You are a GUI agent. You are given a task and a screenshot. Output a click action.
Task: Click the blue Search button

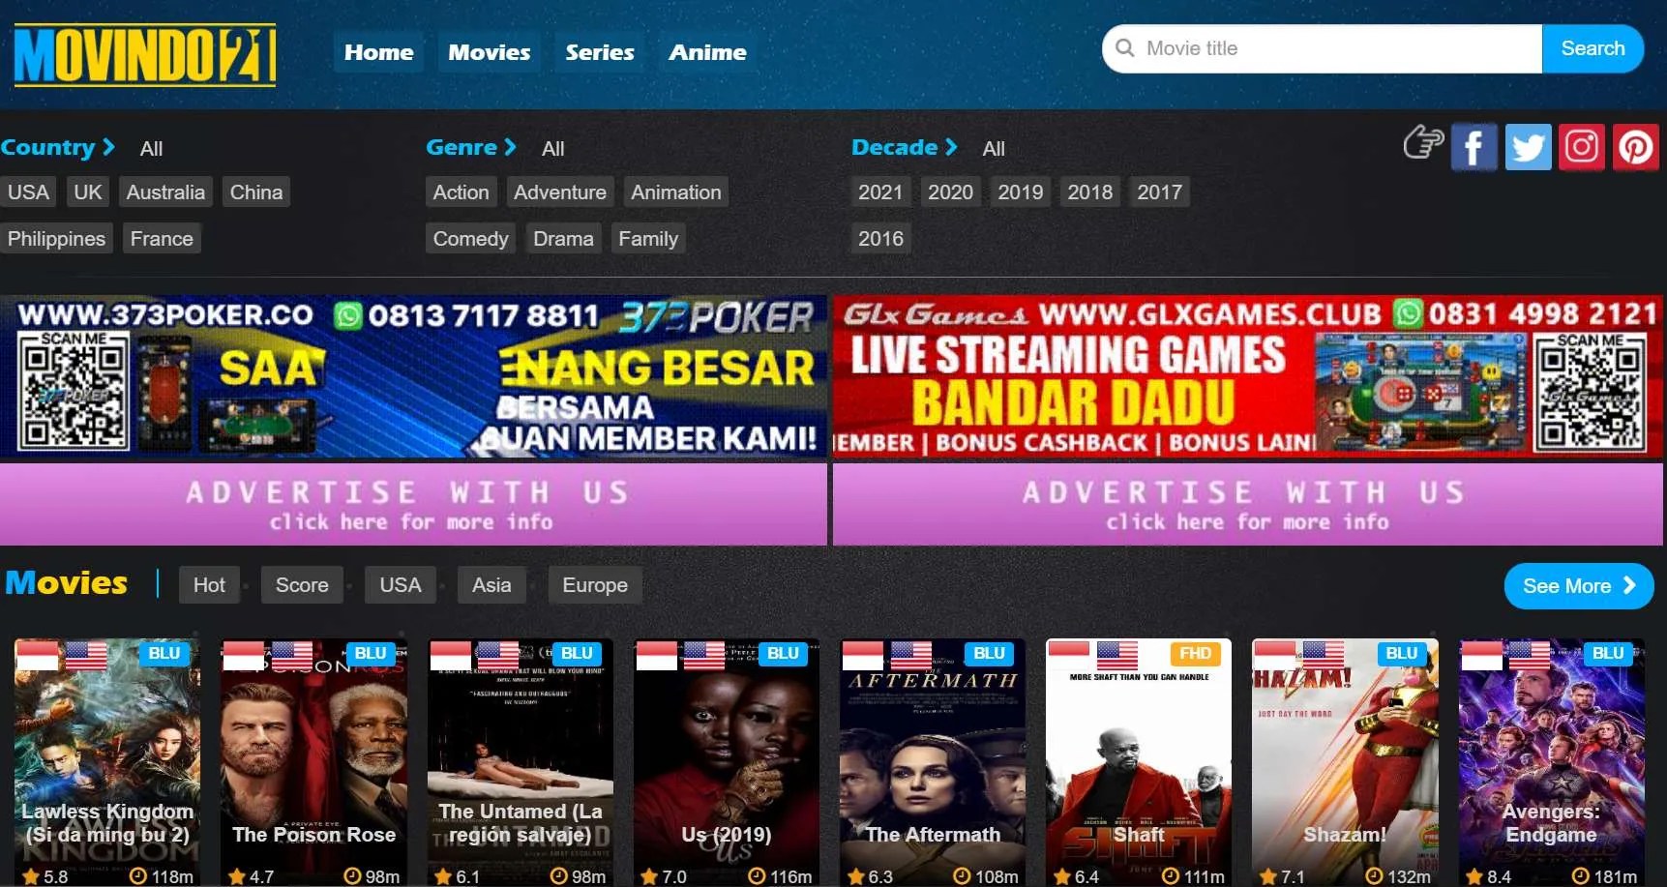[1593, 48]
